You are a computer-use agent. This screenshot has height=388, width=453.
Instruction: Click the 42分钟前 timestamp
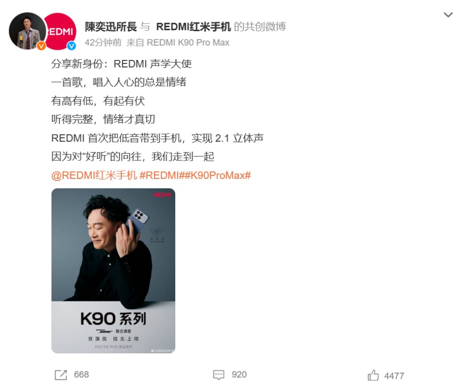(x=103, y=43)
